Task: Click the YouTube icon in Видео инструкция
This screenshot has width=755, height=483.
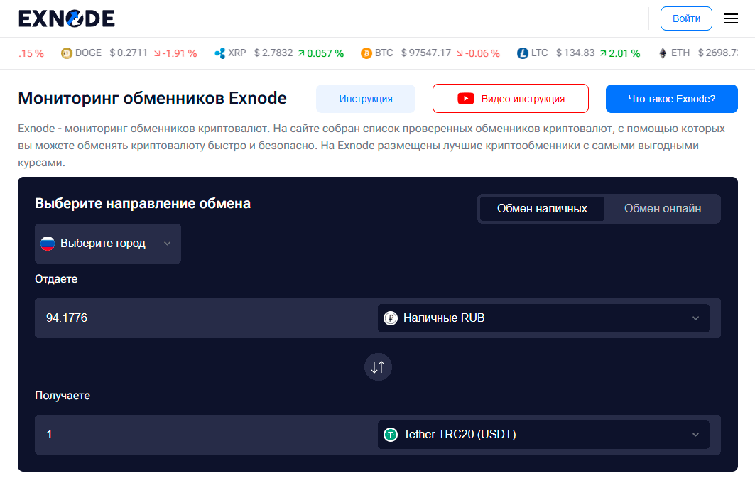Action: pos(467,99)
